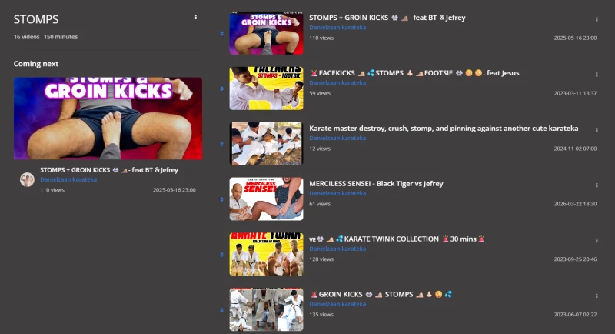Open title MERCILESS SENSEI - Black Tiger vs Jefrey

click(376, 184)
